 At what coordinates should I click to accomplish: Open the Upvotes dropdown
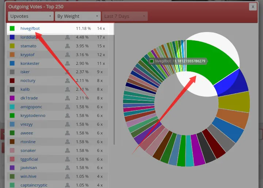click(x=31, y=16)
